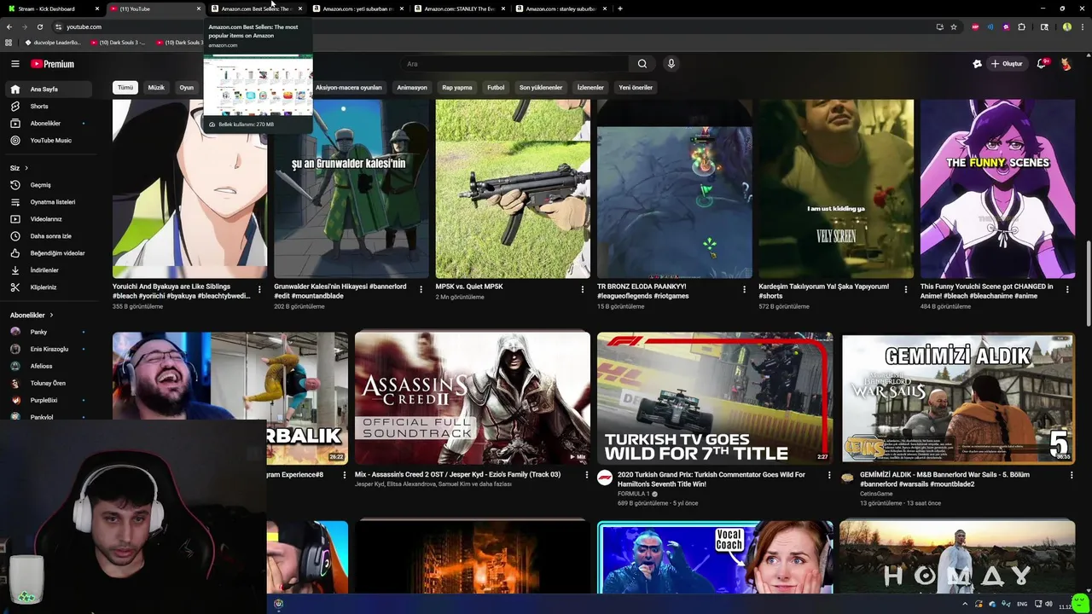Click the Oluştur create button
Viewport: 1092px width, 614px height.
(1007, 64)
